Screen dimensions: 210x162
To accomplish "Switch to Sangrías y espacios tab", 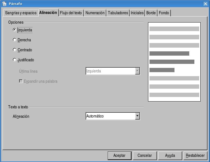I will pos(21,13).
